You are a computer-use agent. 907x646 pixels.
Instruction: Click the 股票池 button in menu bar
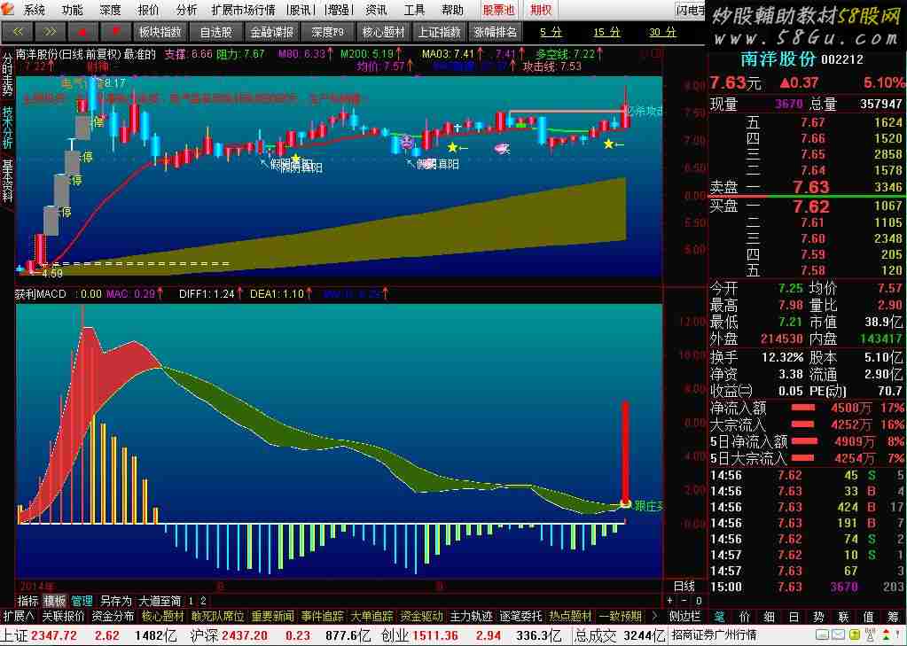[x=498, y=10]
